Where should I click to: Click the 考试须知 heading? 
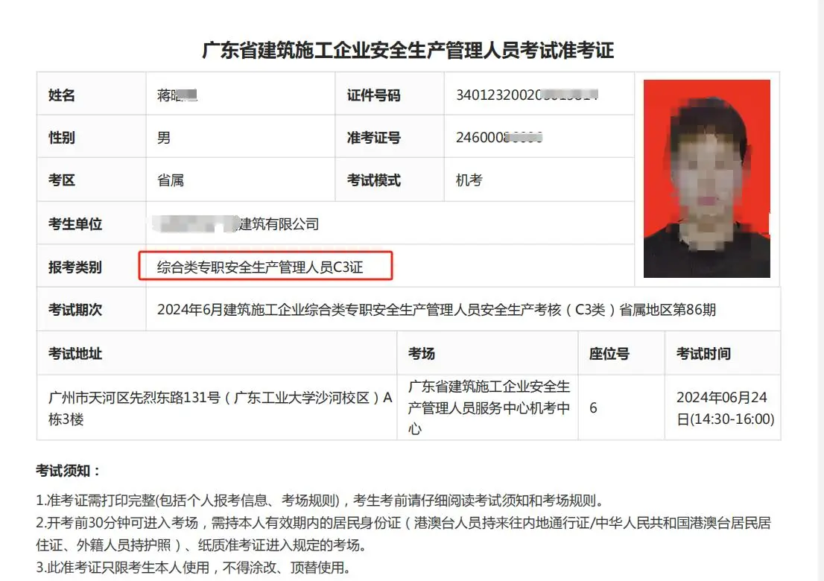click(x=68, y=470)
